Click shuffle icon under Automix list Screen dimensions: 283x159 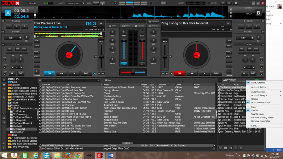point(231,148)
